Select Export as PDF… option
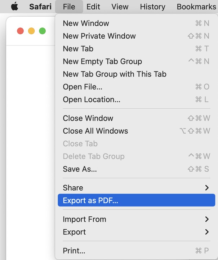 tap(90, 200)
